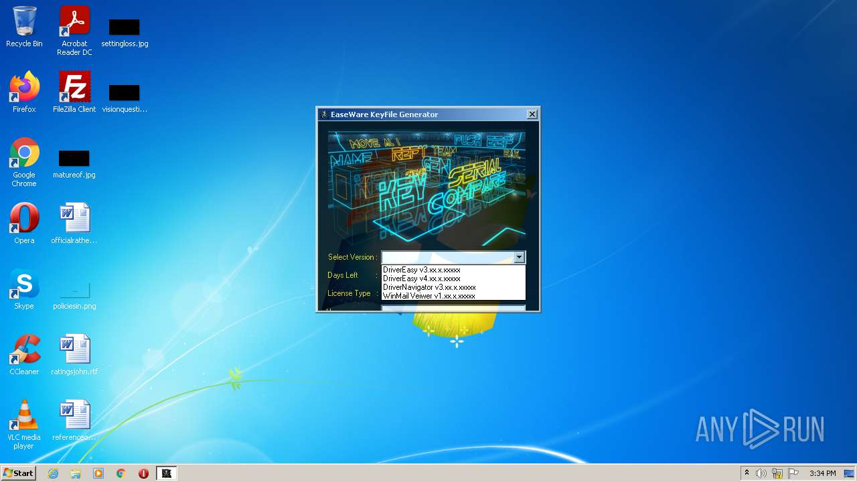The width and height of the screenshot is (857, 482).
Task: Click the Show Desktop button
Action: 850,473
